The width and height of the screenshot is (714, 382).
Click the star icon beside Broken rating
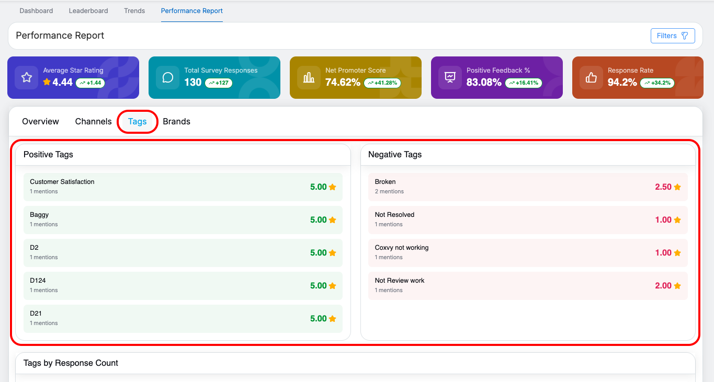677,187
